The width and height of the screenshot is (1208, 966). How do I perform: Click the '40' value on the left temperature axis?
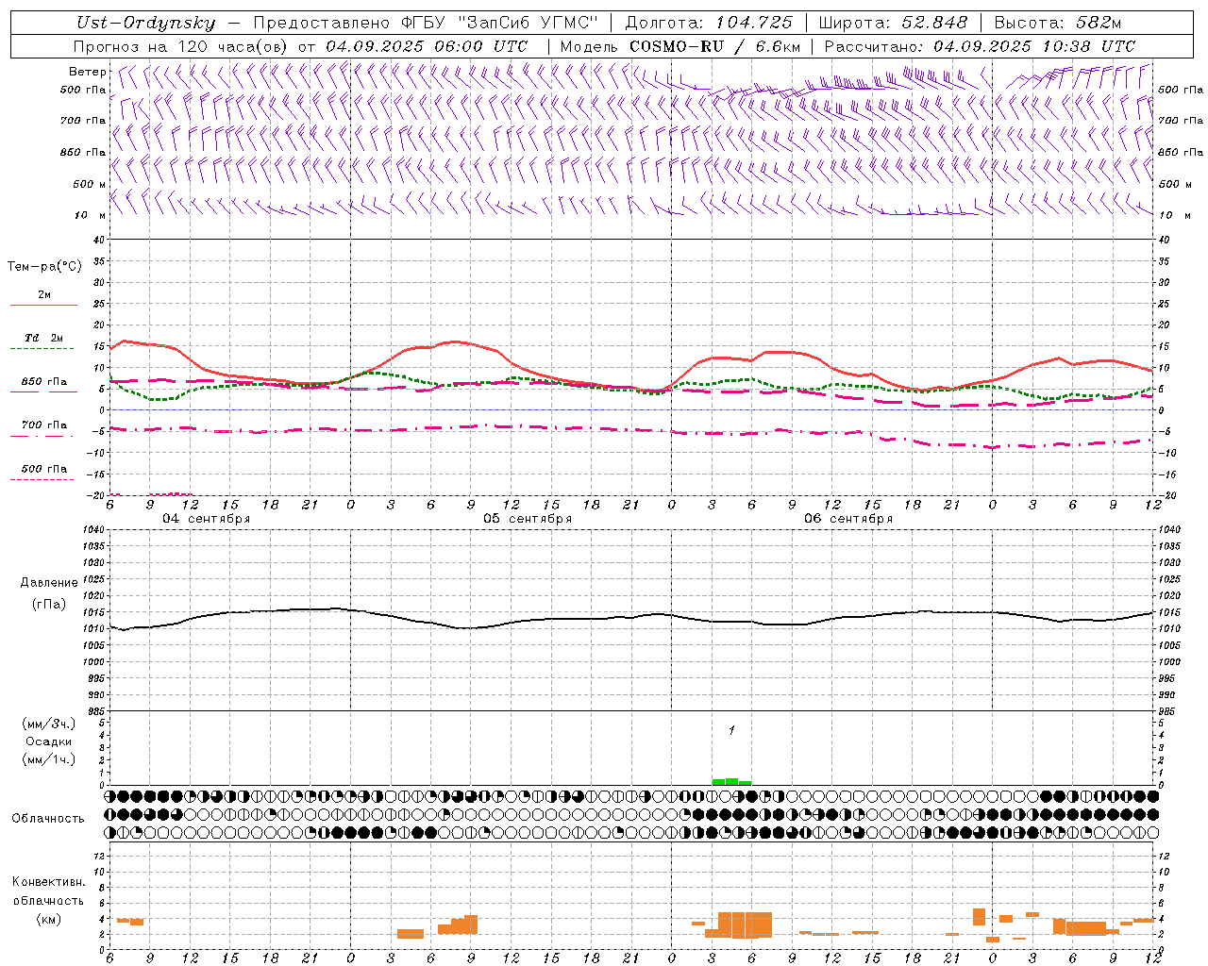99,240
